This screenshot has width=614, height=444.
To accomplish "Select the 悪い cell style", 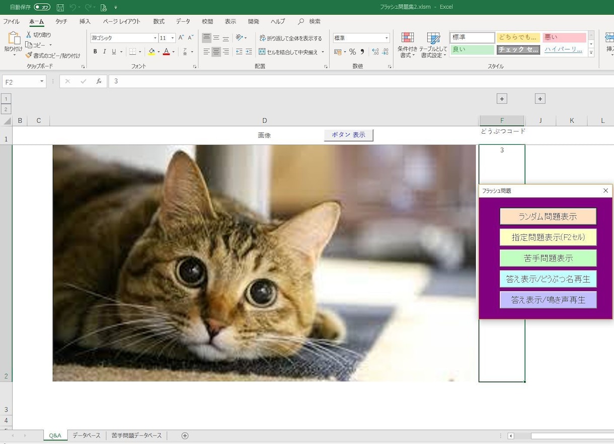I will tap(564, 37).
